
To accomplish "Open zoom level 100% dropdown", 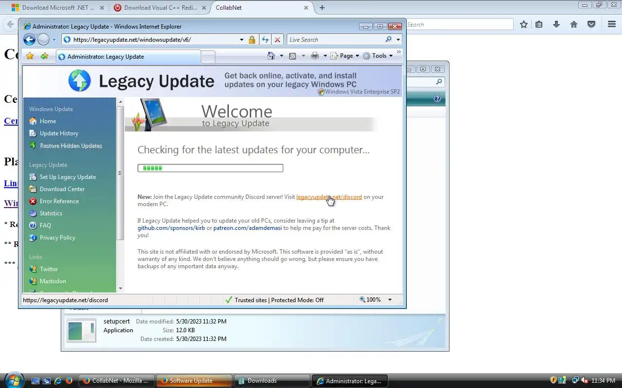I will [390, 300].
